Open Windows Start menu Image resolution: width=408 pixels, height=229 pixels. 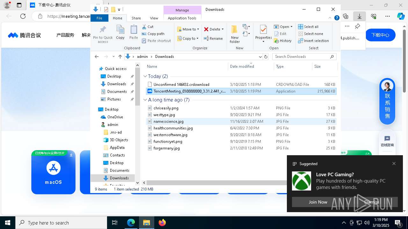(8, 223)
